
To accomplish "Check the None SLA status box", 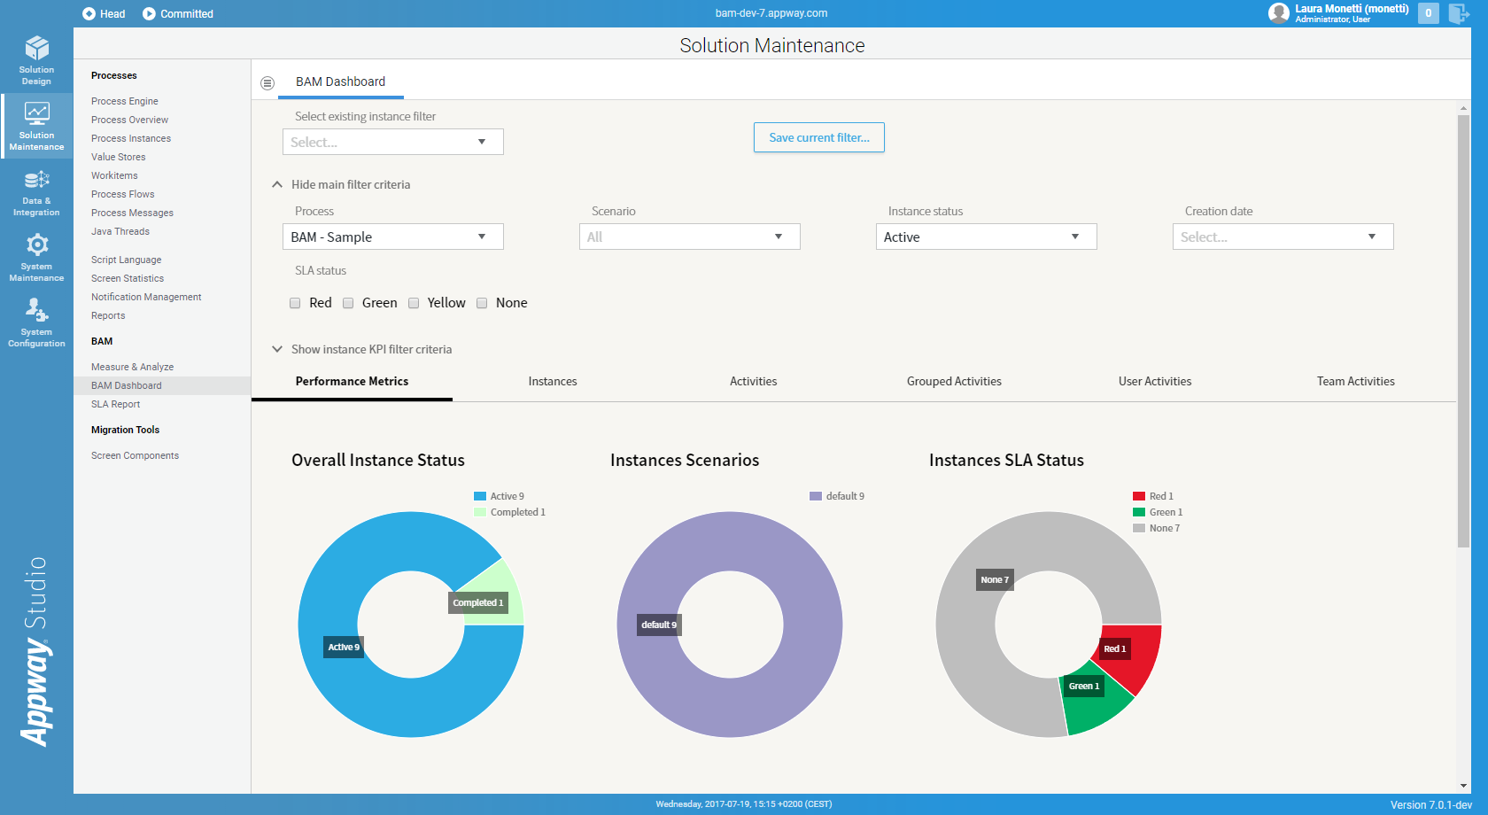I will pyautogui.click(x=482, y=303).
